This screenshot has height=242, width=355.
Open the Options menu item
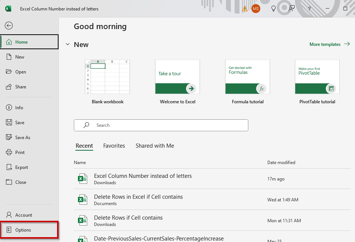click(x=23, y=230)
